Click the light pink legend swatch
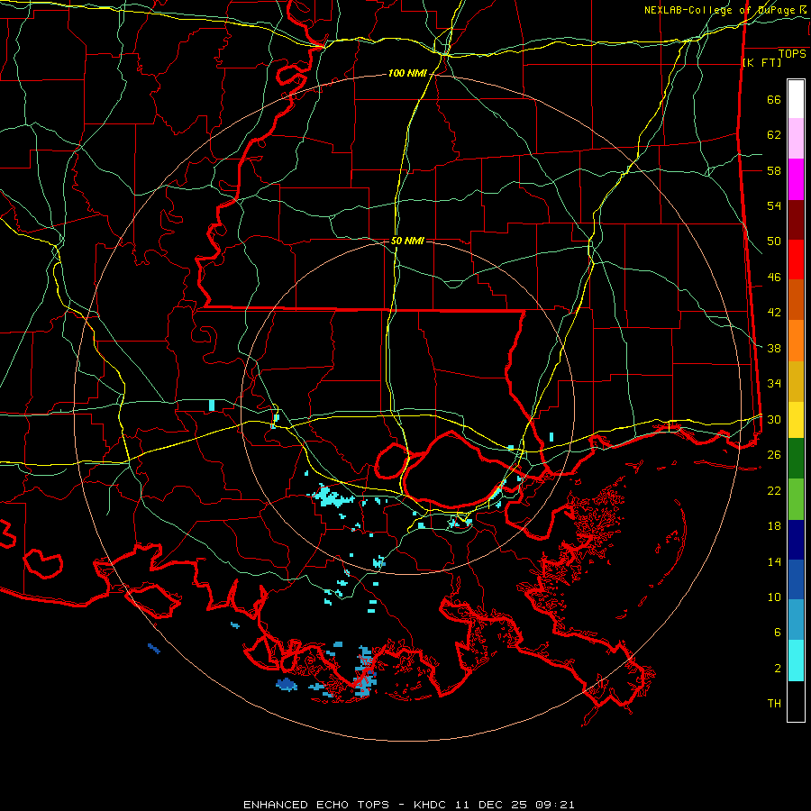 click(796, 139)
